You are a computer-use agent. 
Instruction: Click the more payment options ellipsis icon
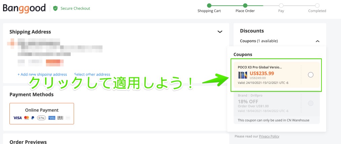68,118
